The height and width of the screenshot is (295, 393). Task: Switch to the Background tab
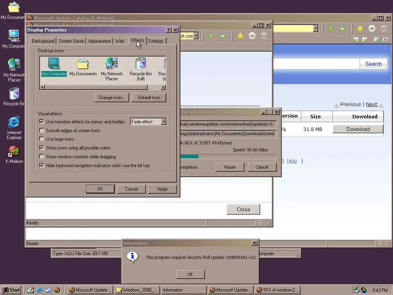pyautogui.click(x=43, y=41)
